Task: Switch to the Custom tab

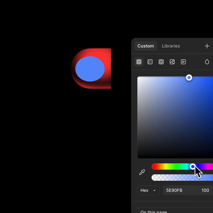Action: click(x=146, y=46)
